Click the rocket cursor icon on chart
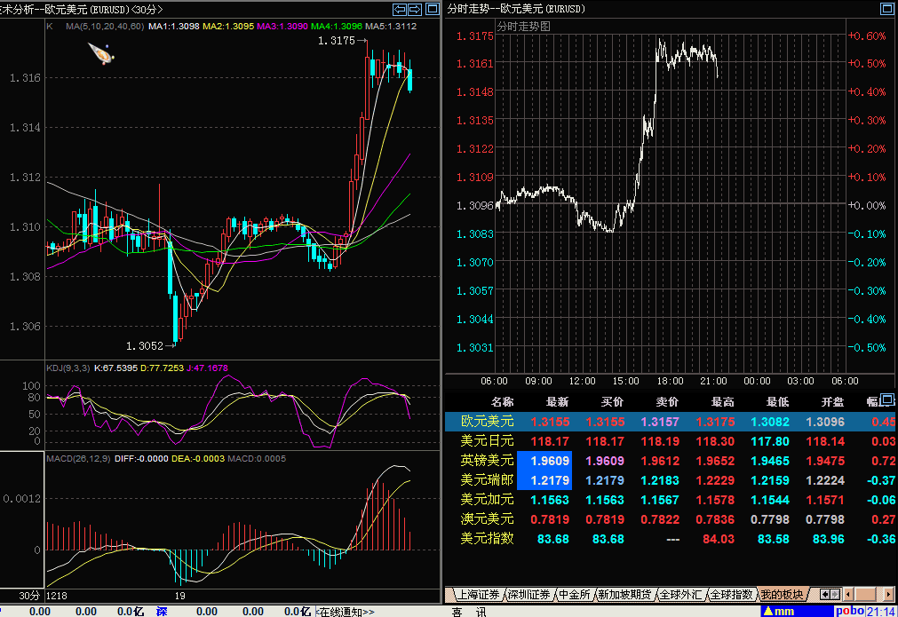898x617 pixels. coord(100,53)
